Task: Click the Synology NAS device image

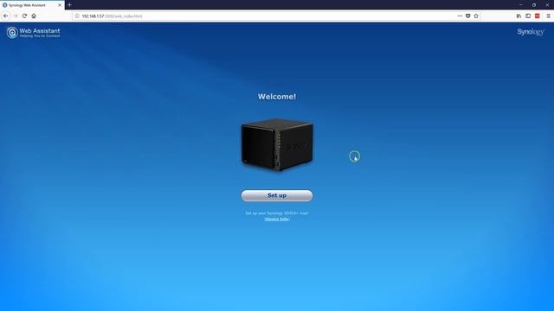Action: coord(277,144)
